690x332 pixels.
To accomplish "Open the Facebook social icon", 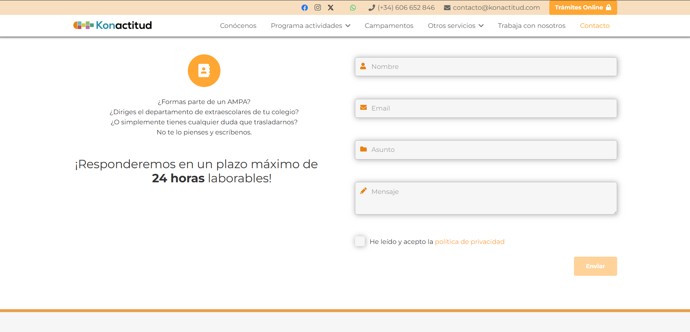I will point(305,8).
